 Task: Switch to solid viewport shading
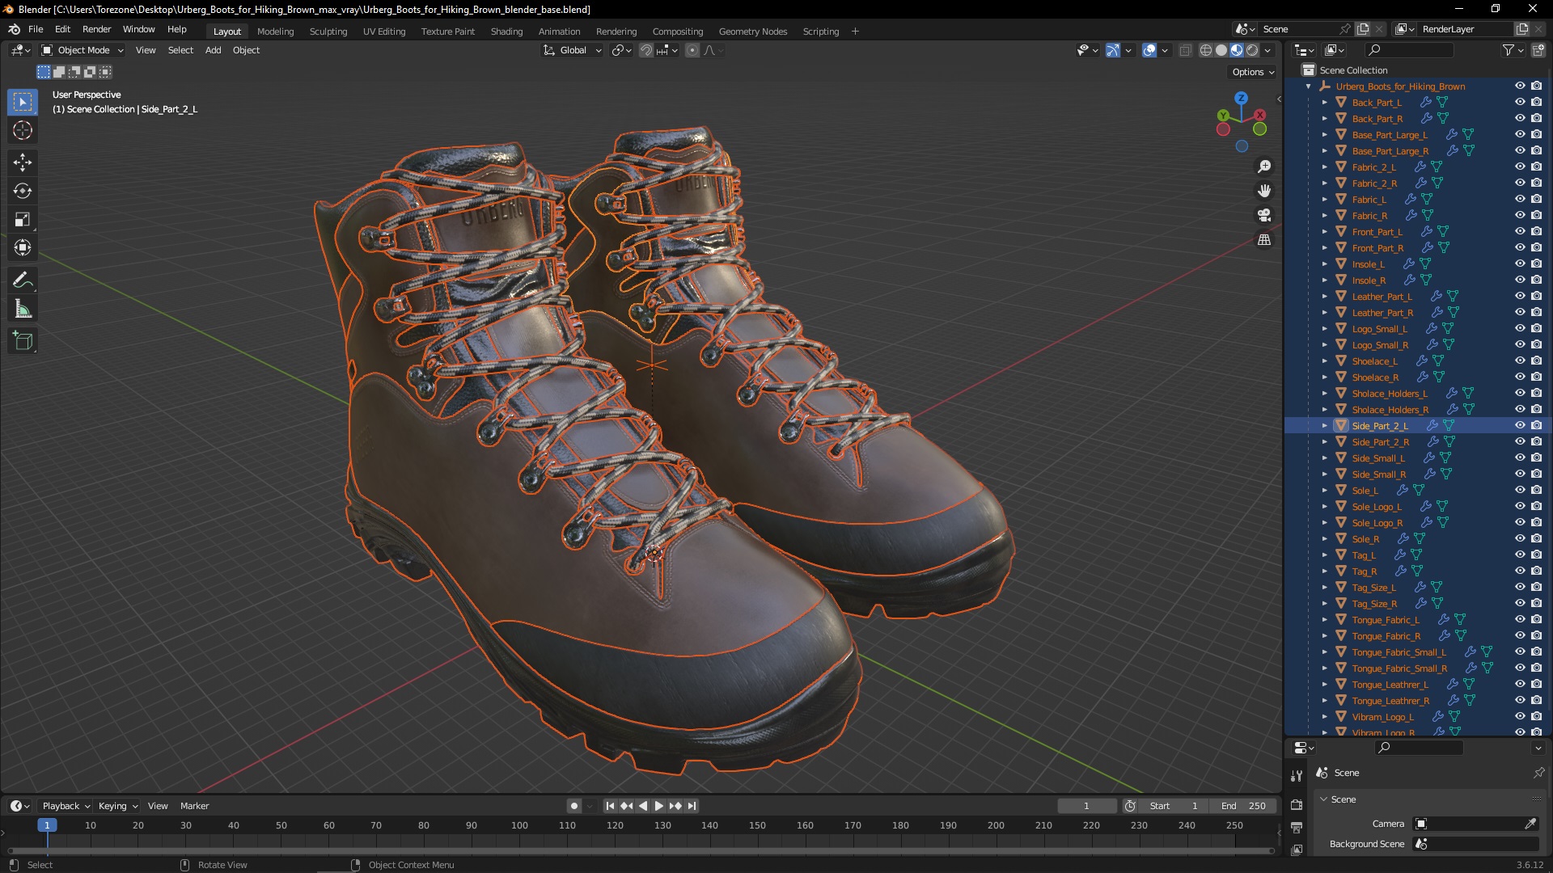[x=1221, y=50]
